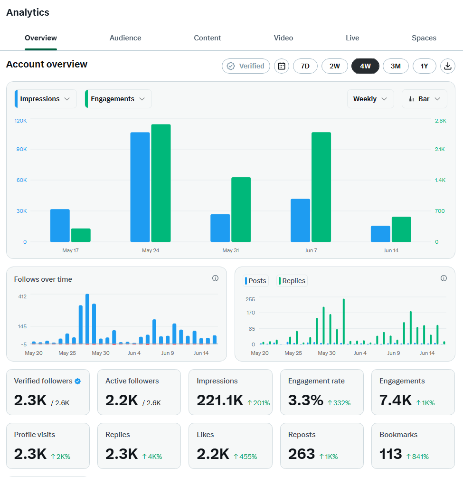This screenshot has height=477, width=463.
Task: Switch to the Video tab
Action: (x=283, y=38)
